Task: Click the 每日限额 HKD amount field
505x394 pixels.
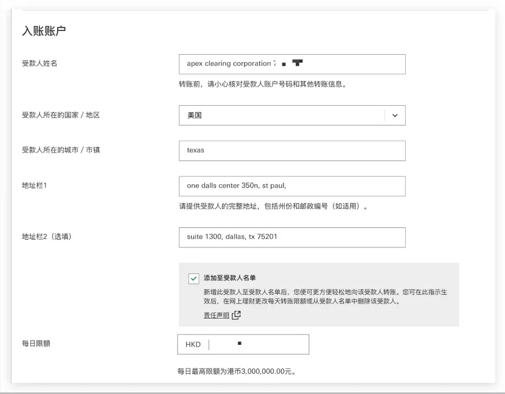Action: pos(243,344)
